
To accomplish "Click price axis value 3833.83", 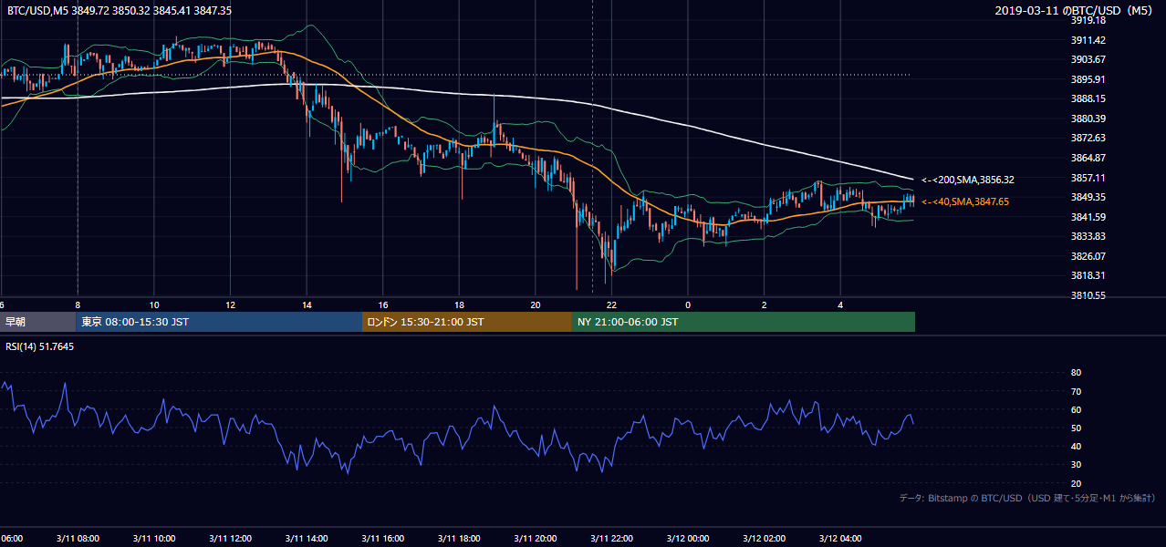I will coord(1088,236).
